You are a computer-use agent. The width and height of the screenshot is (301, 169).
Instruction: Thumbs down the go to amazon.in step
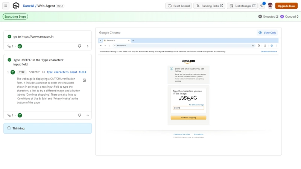point(79,46)
